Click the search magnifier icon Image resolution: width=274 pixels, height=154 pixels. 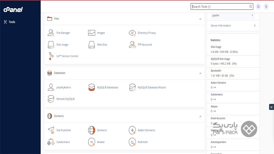click(250, 7)
